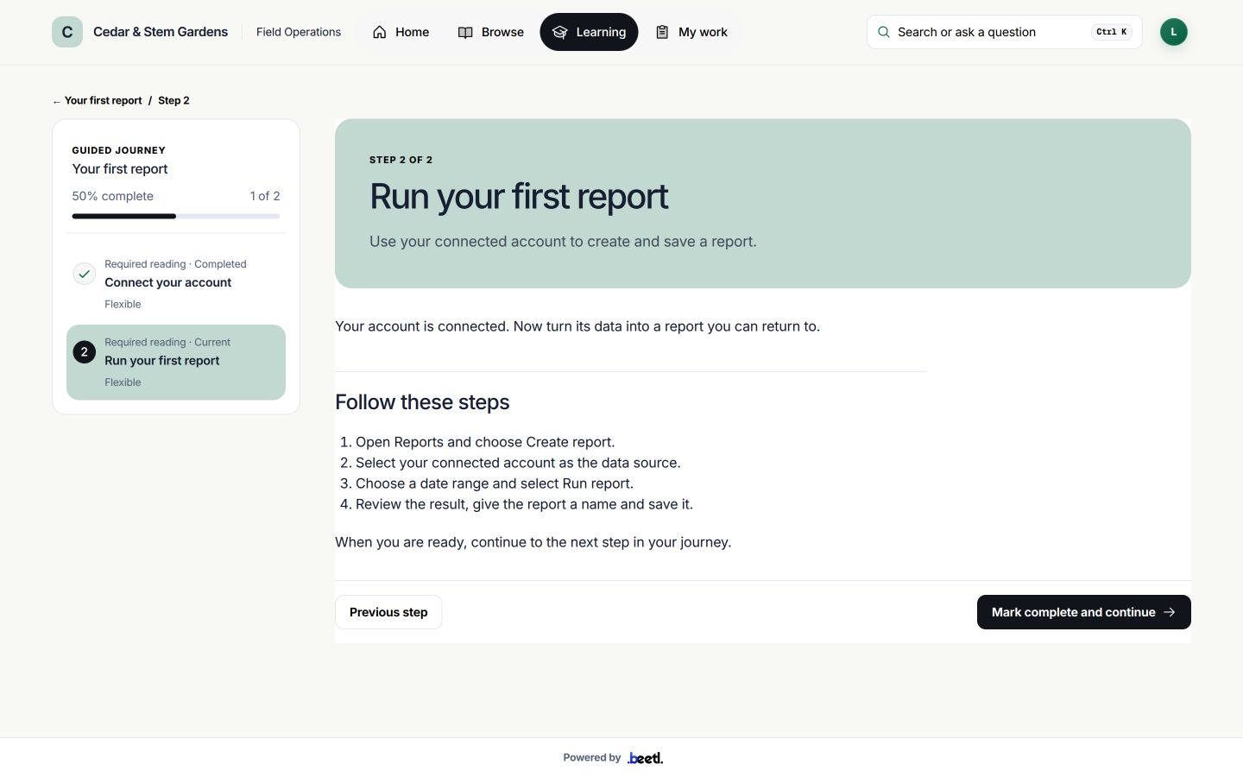Screen dimensions: 1243x777
Task: Click the step 2 number badge
Action: point(84,352)
